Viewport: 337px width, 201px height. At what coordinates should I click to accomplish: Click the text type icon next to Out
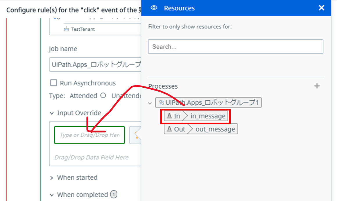(169, 129)
